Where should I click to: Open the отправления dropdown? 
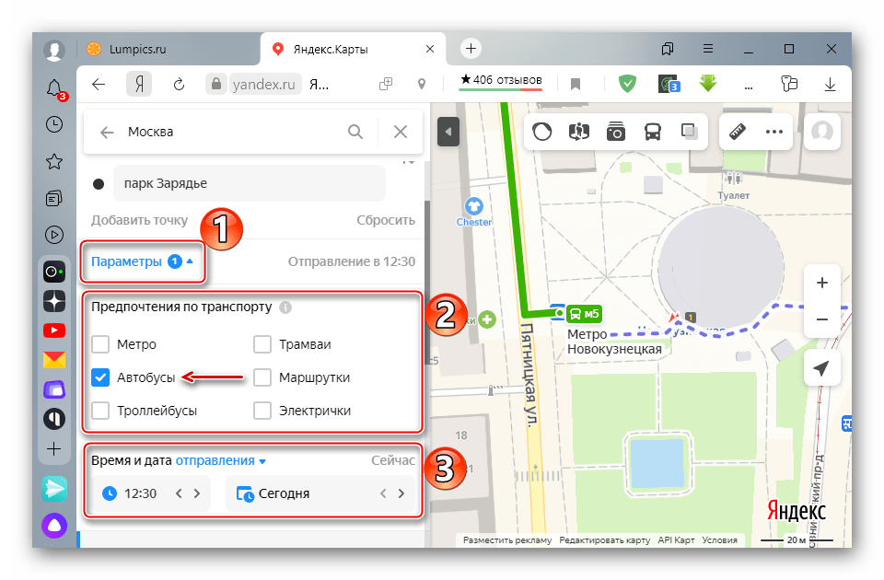click(221, 460)
